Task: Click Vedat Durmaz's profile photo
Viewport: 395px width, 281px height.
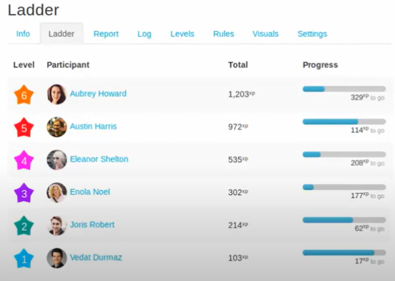Action: 57,258
